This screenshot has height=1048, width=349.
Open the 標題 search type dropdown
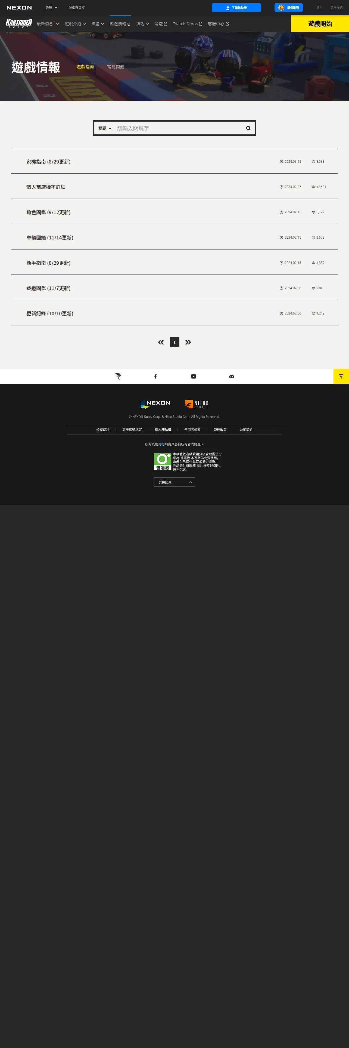click(x=105, y=128)
